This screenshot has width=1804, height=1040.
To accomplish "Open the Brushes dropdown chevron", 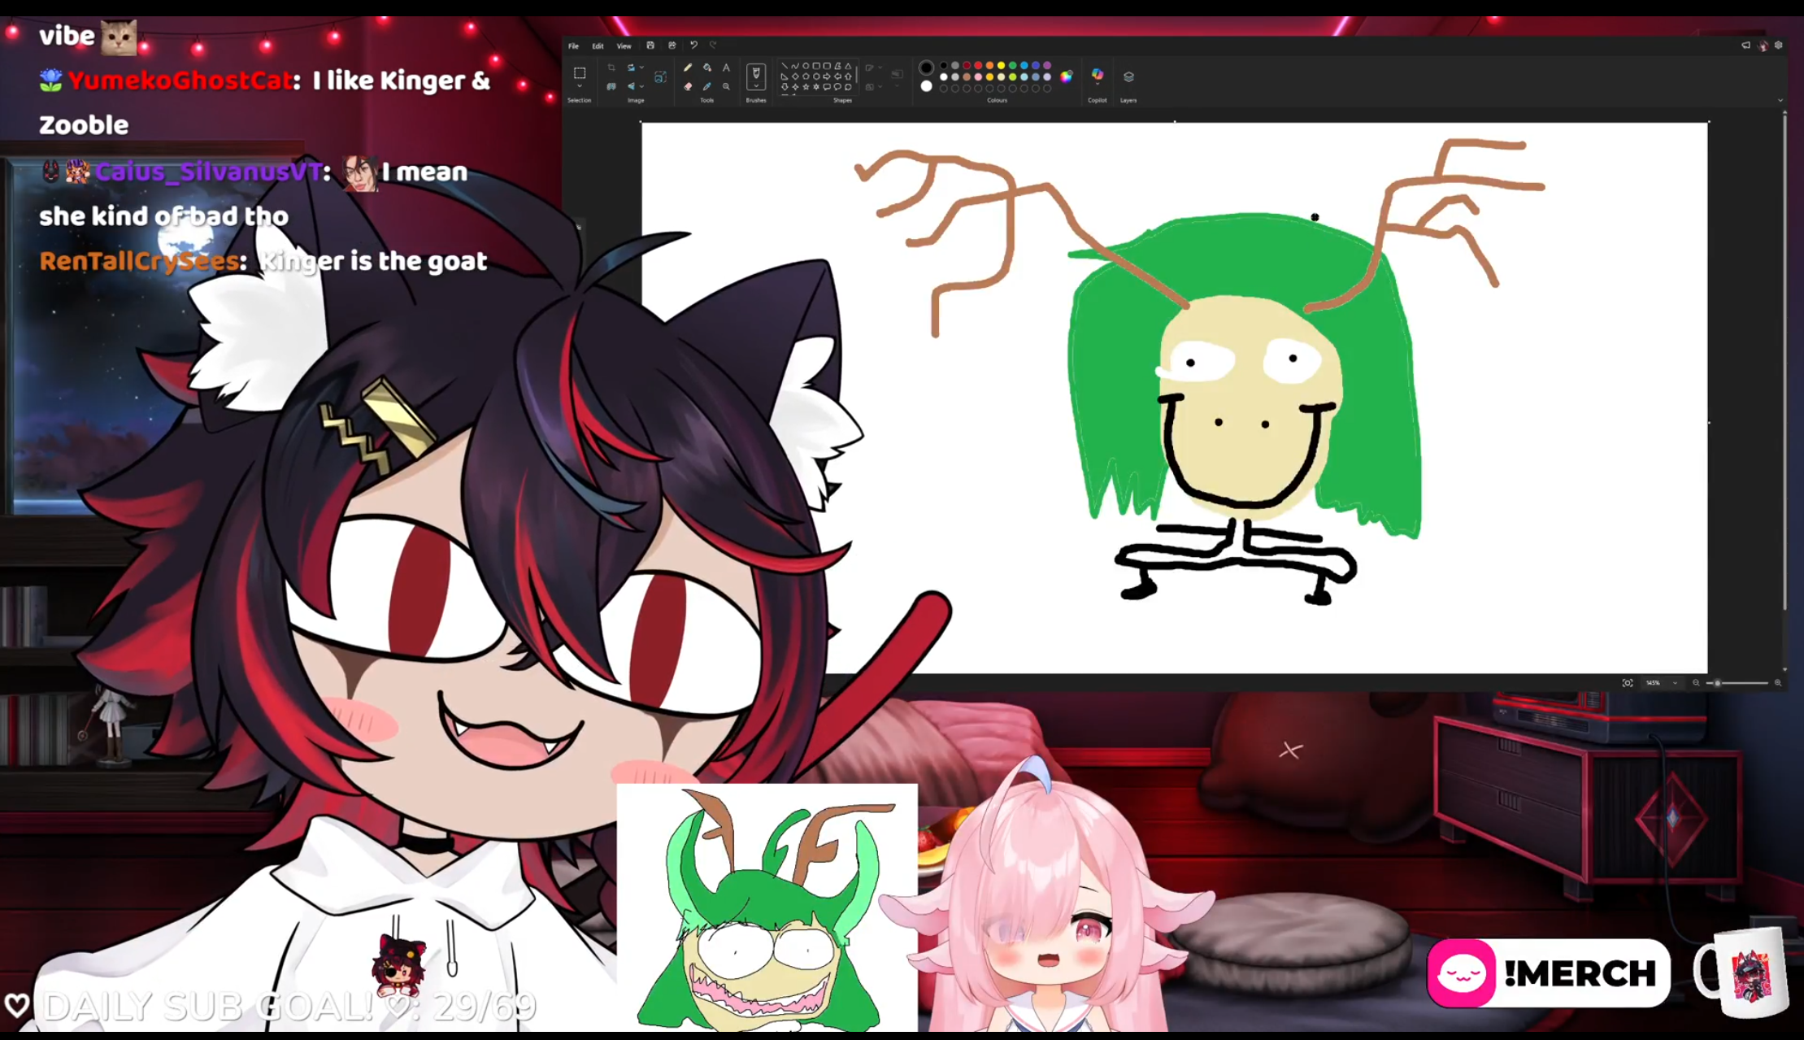I will (x=756, y=87).
